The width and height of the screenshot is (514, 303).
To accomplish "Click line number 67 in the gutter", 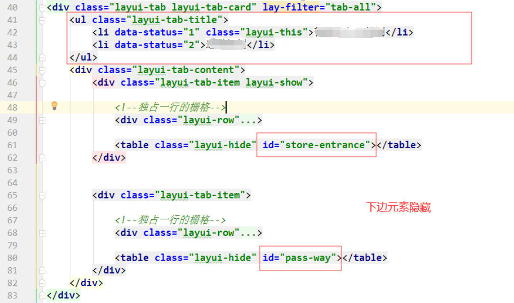I will click(13, 221).
